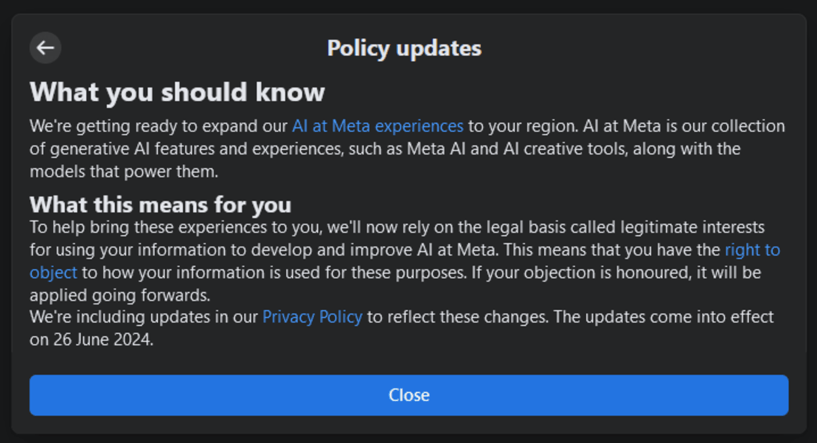Image resolution: width=817 pixels, height=443 pixels.
Task: Click the 'What this means for you' heading
Action: (x=160, y=204)
